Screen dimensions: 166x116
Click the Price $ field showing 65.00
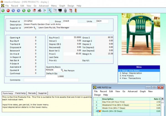[x=72, y=54]
